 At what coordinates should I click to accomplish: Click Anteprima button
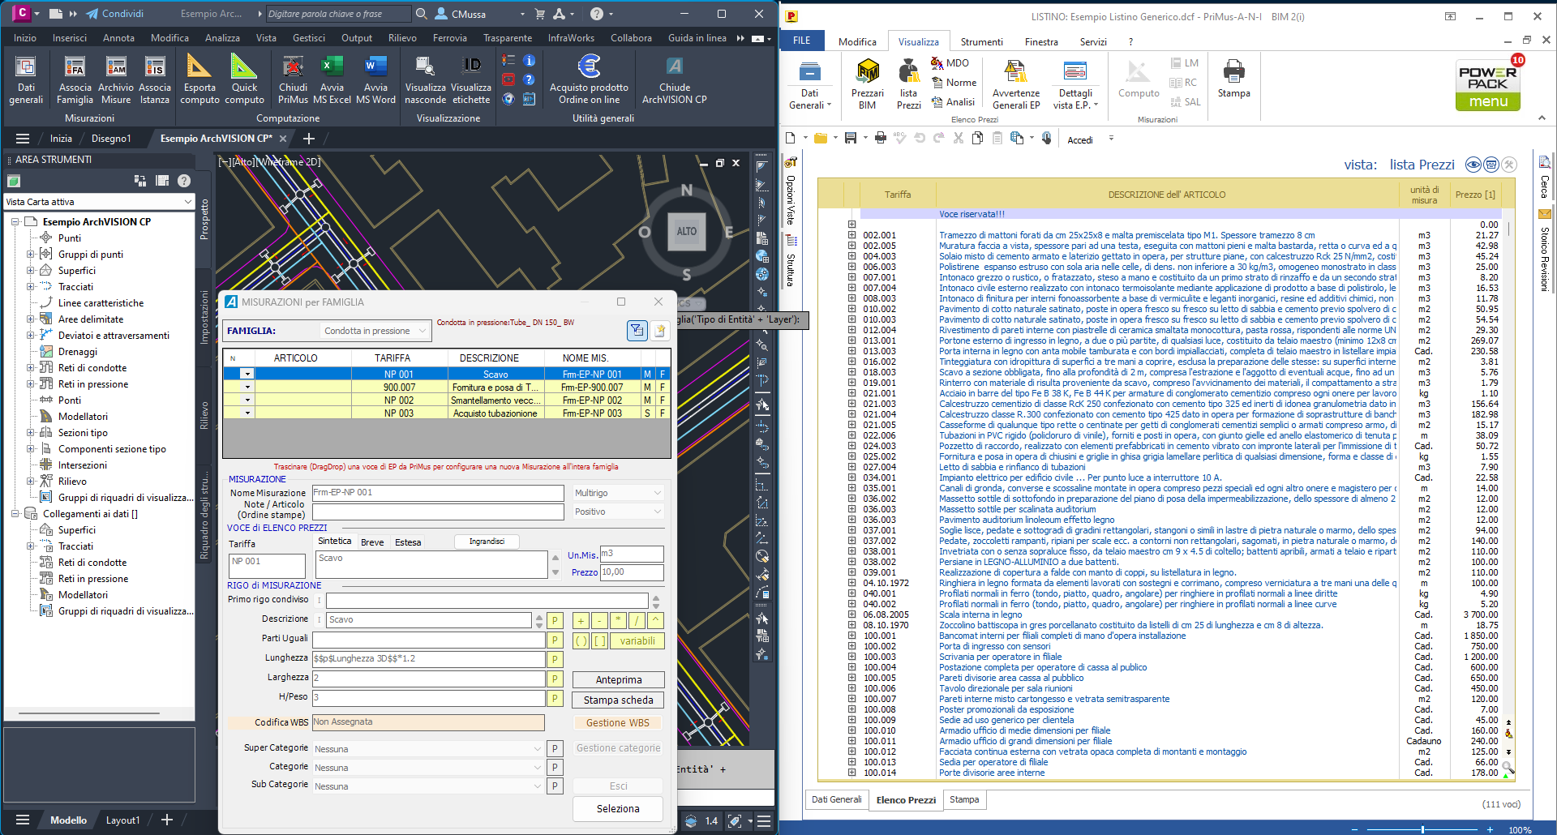point(619,680)
